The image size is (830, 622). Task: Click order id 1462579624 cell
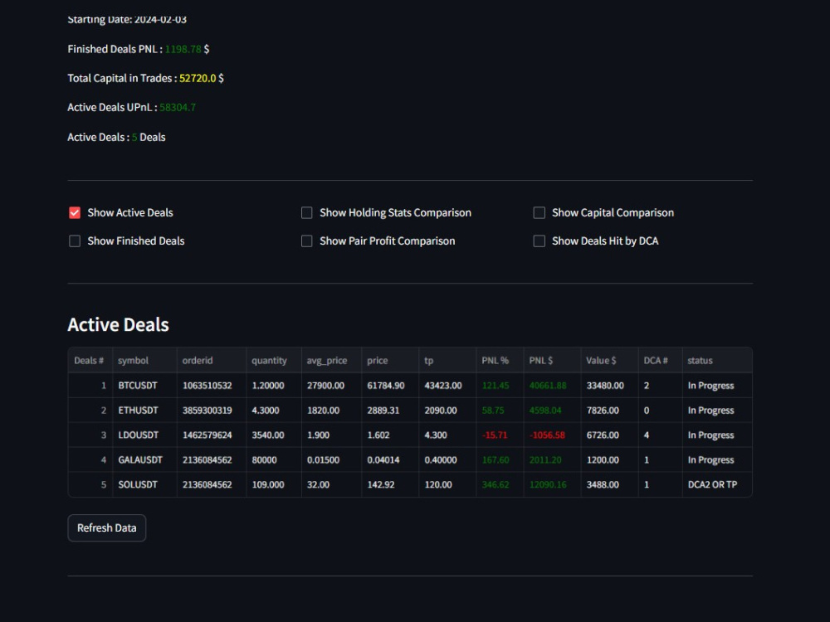point(211,435)
